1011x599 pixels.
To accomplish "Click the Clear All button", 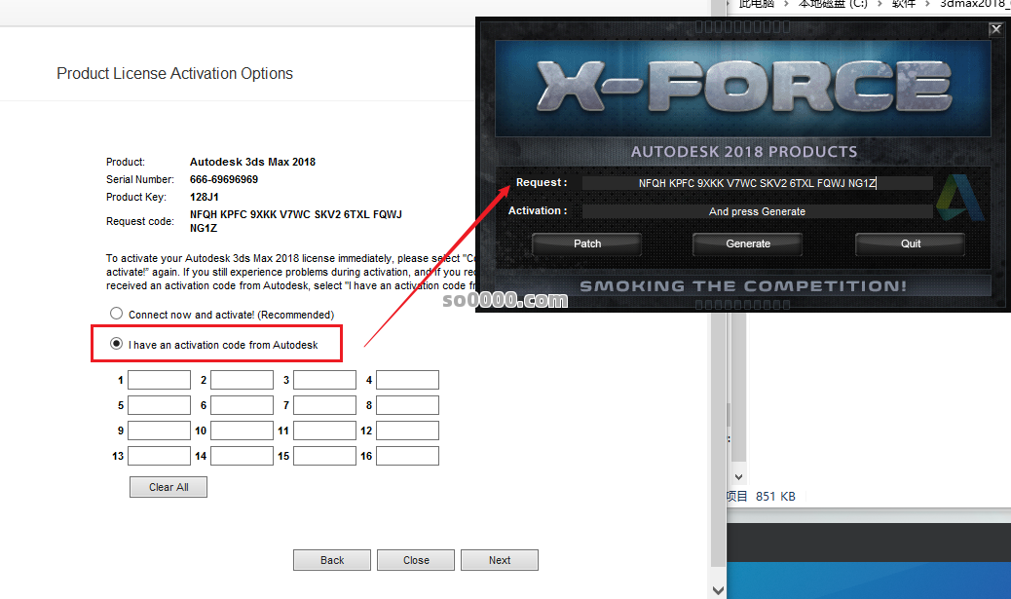I will pos(168,487).
